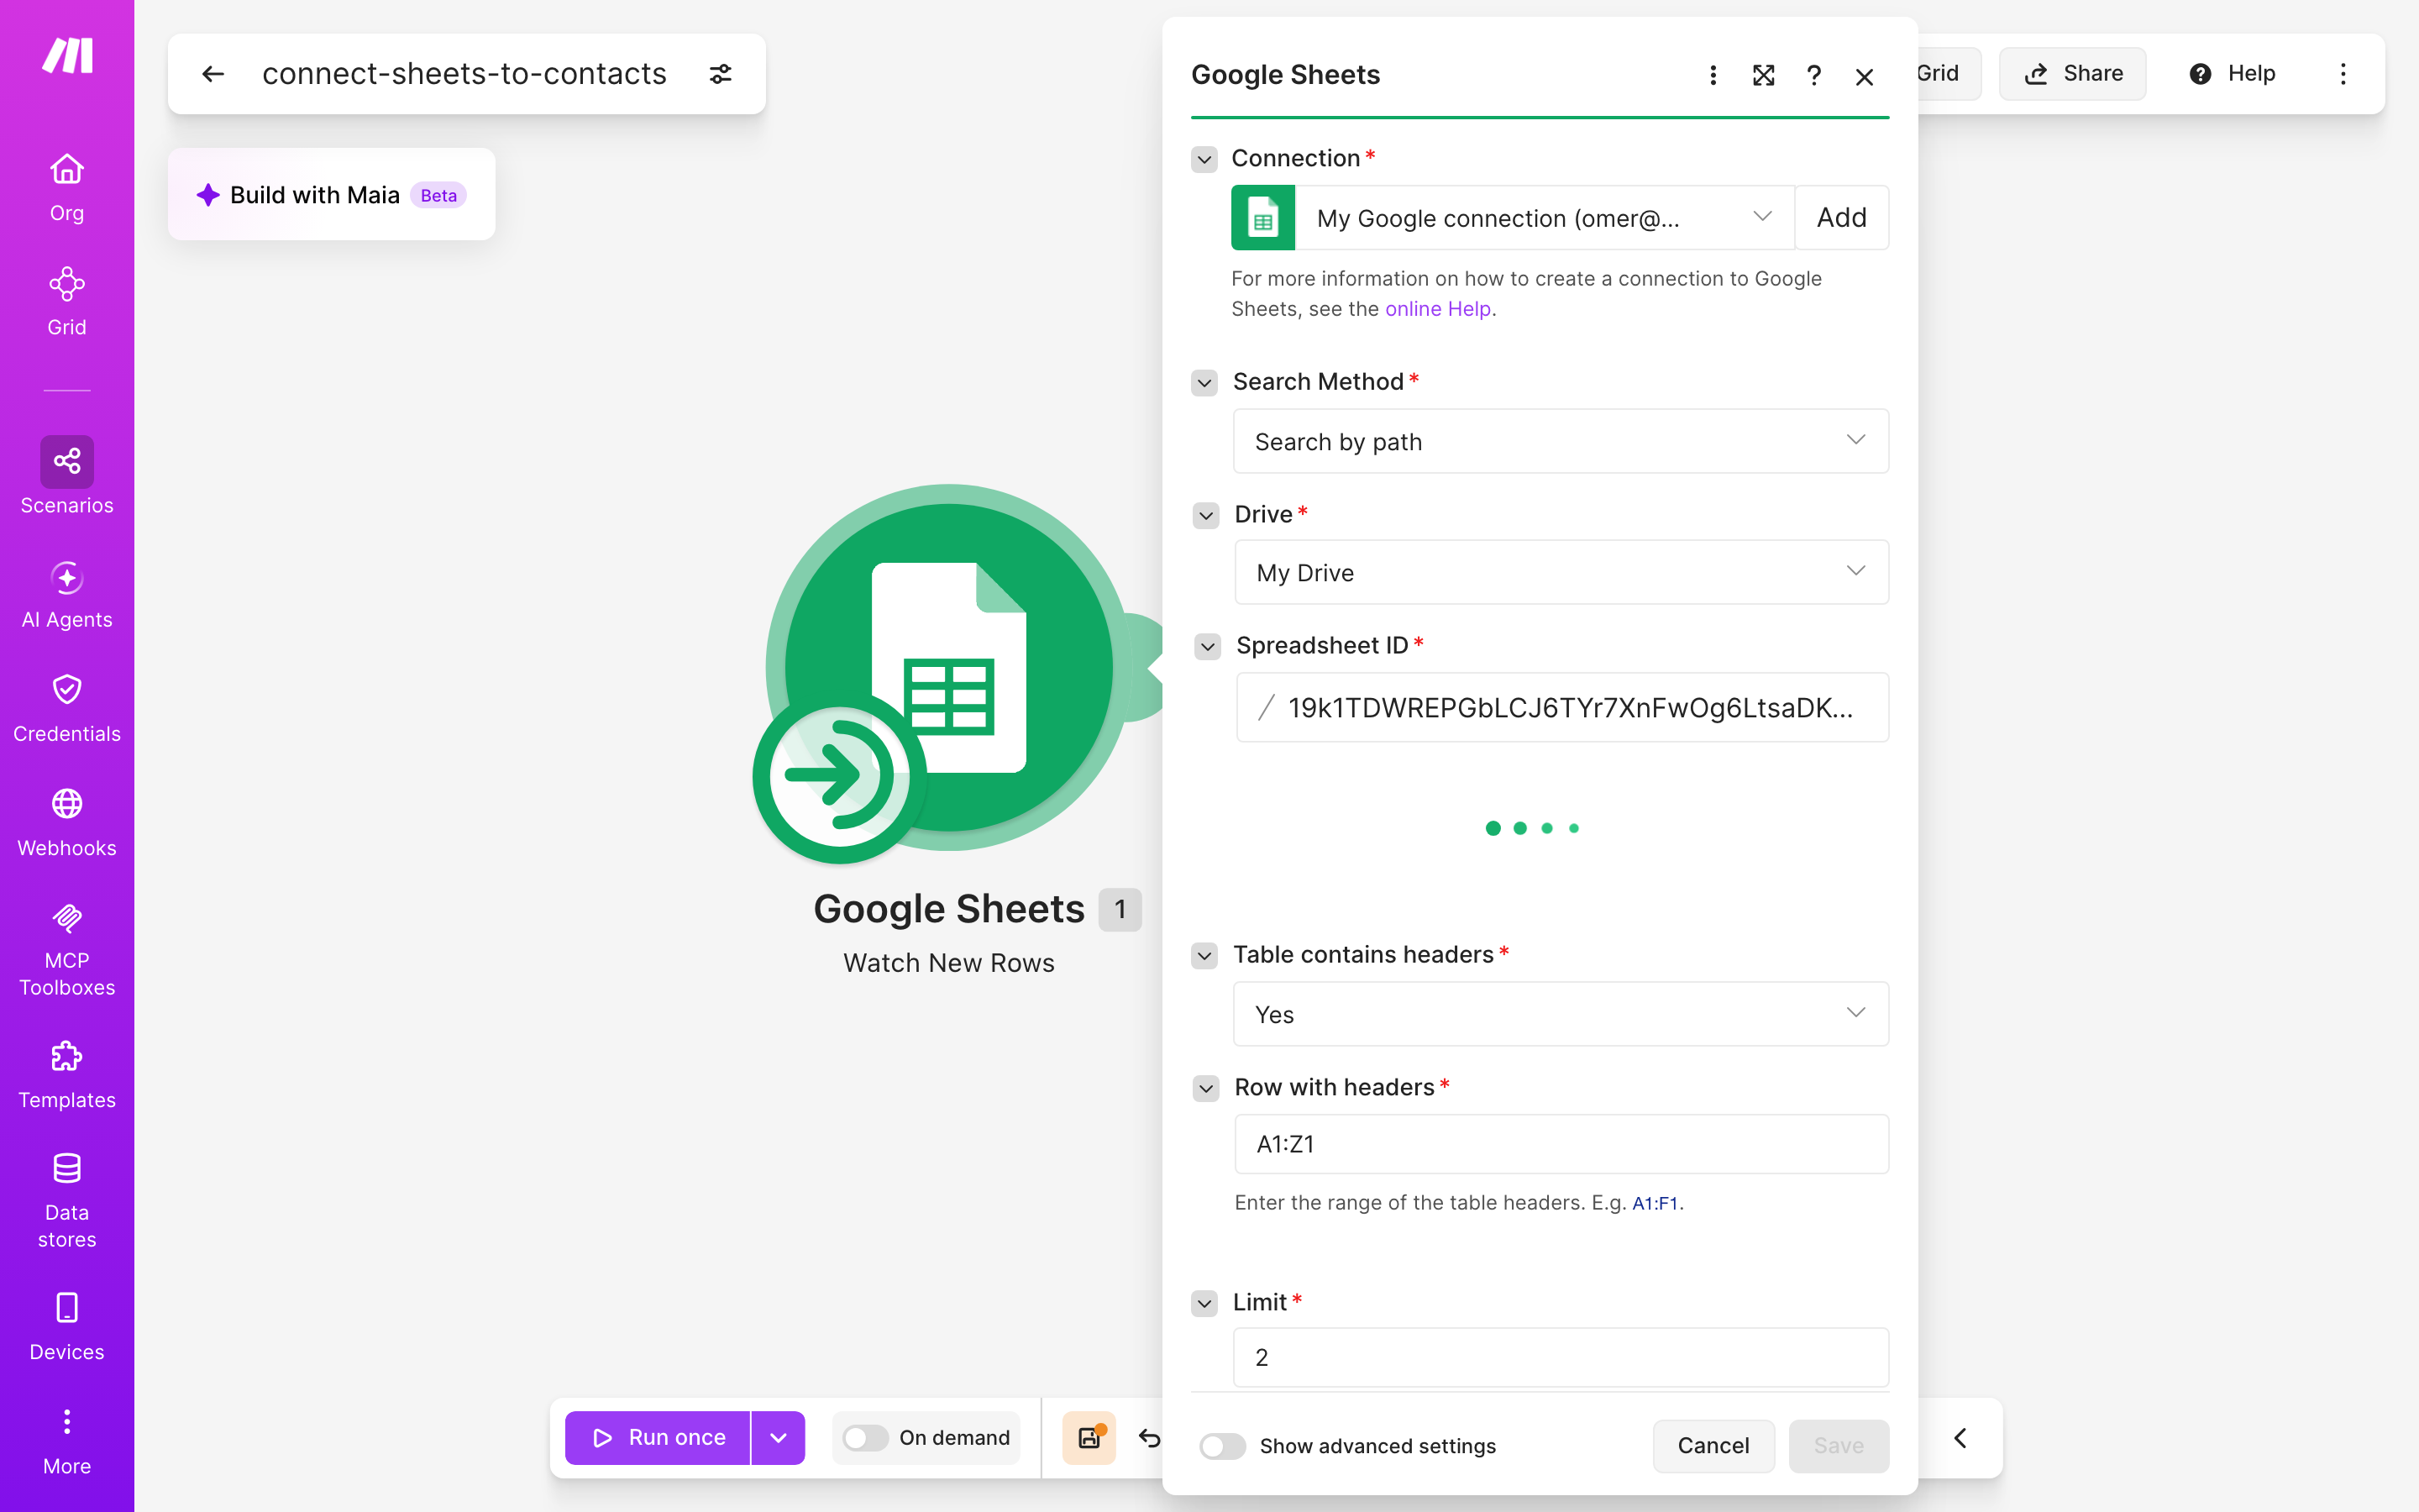
Task: Open the Run once options arrow
Action: [x=778, y=1438]
